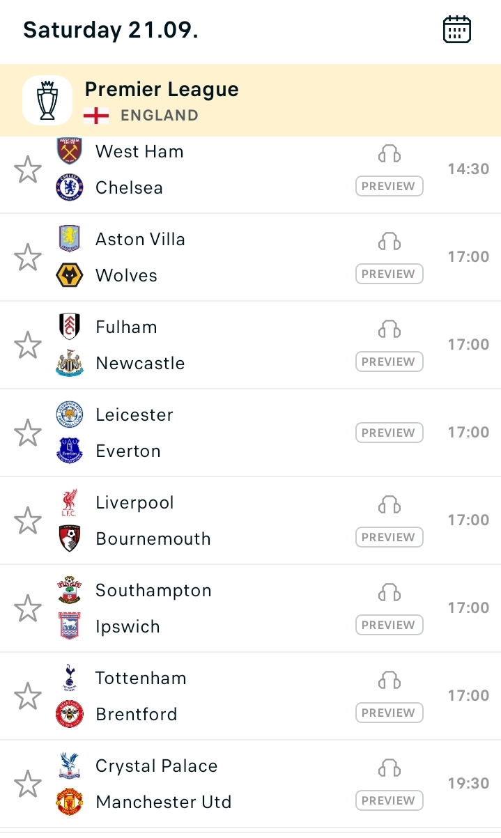Screen dimensions: 501x838
Task: Star the Southampton vs Ipswich match
Action: 28,608
